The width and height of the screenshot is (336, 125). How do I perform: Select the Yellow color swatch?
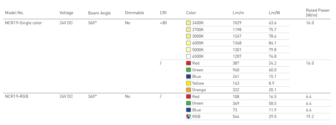pyautogui.click(x=188, y=83)
